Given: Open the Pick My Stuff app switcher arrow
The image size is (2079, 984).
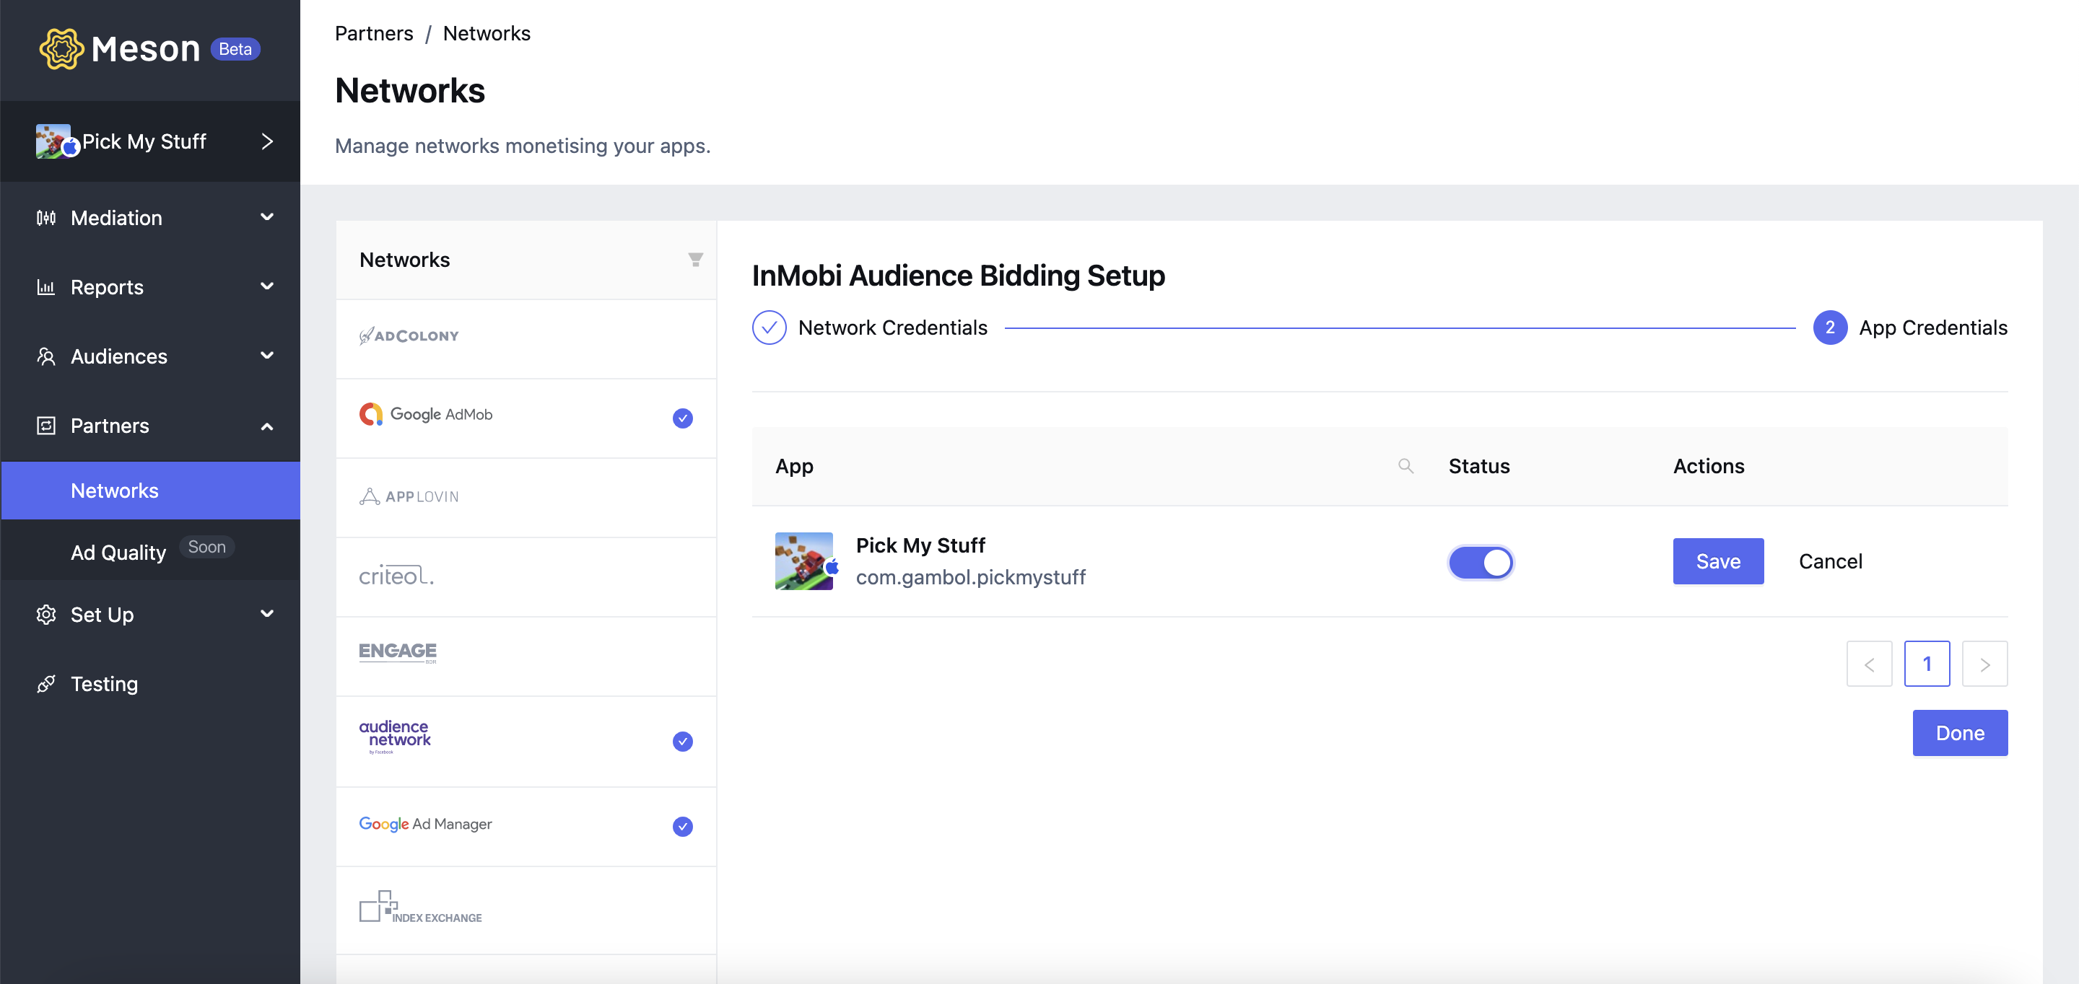Looking at the screenshot, I should pos(267,141).
